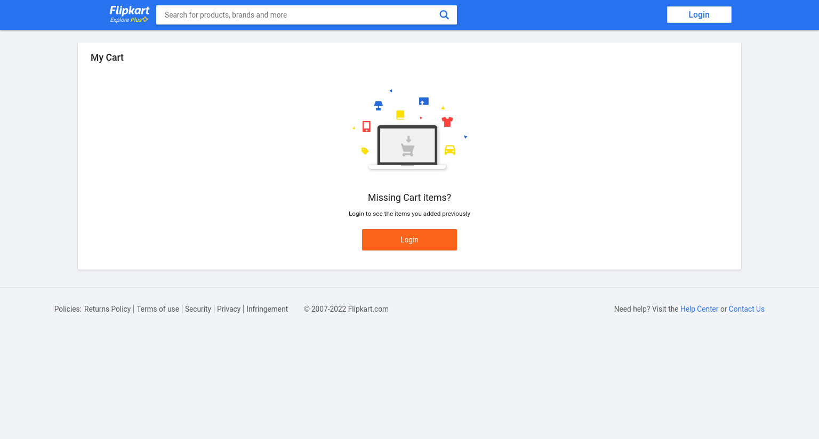Click the Flipkart logo
This screenshot has width=819, height=439.
[130, 11]
